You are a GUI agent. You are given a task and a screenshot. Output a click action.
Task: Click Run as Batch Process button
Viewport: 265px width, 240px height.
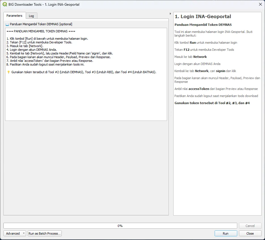(45, 233)
